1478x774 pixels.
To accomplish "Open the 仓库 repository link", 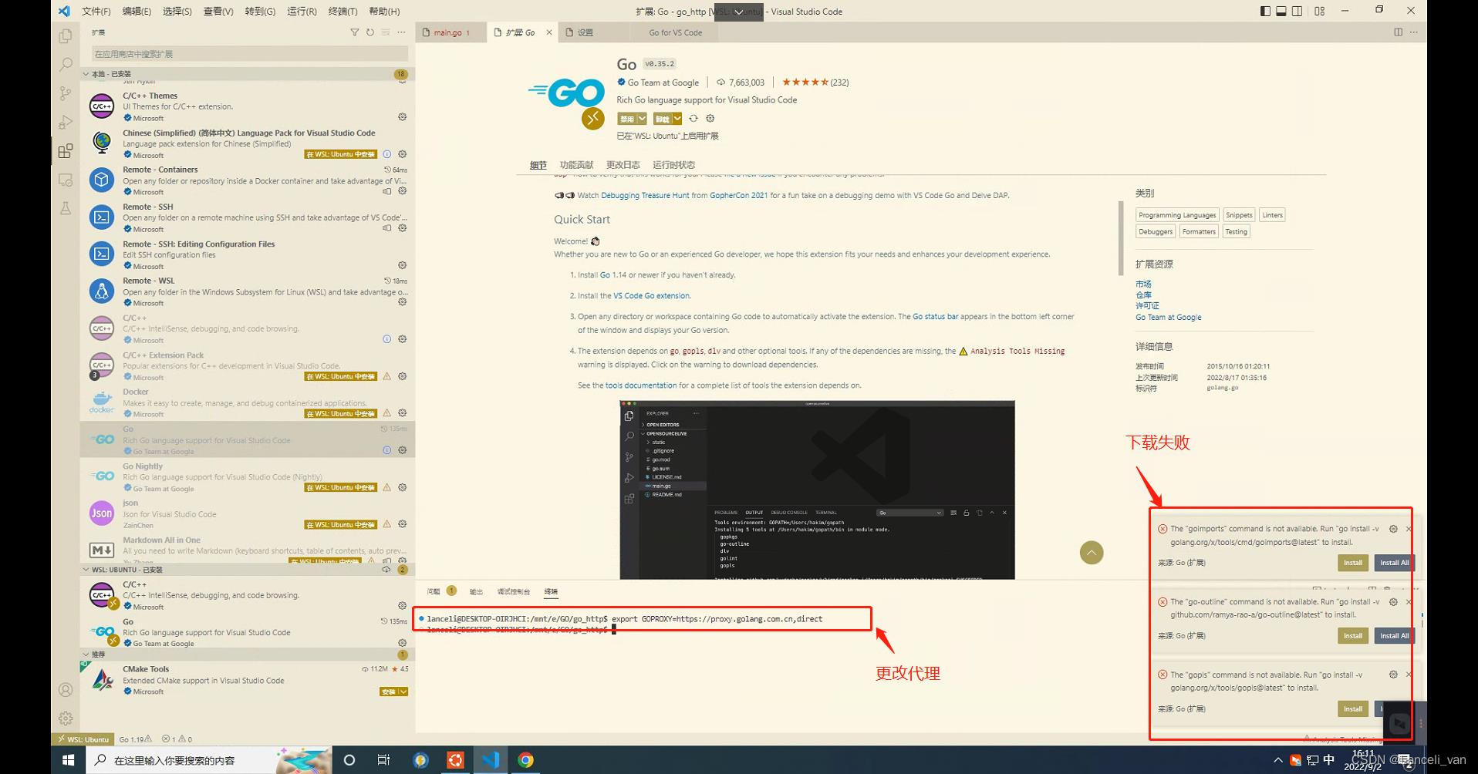I will tap(1145, 294).
